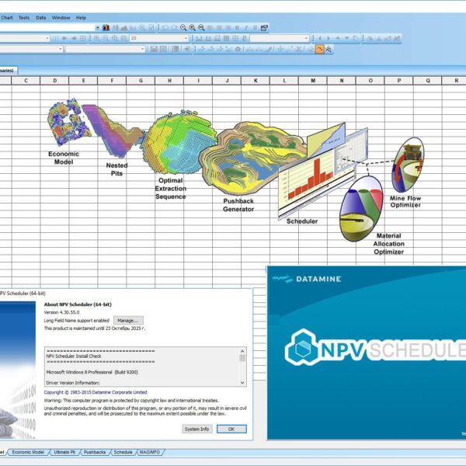
Task: Open the top toolbar wide combo box arrow
Action: 98,28
